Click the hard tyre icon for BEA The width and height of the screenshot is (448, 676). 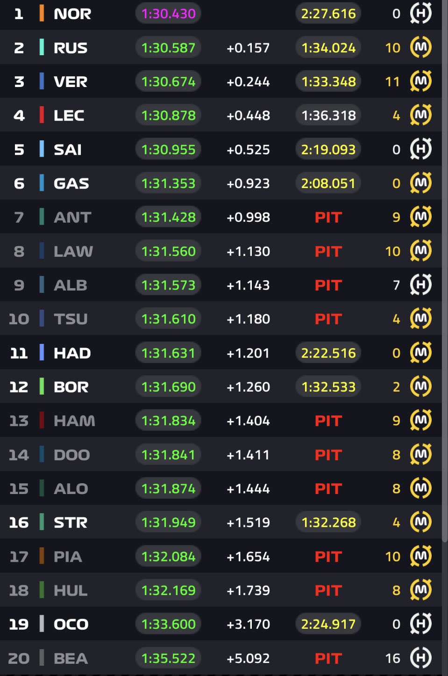(420, 658)
